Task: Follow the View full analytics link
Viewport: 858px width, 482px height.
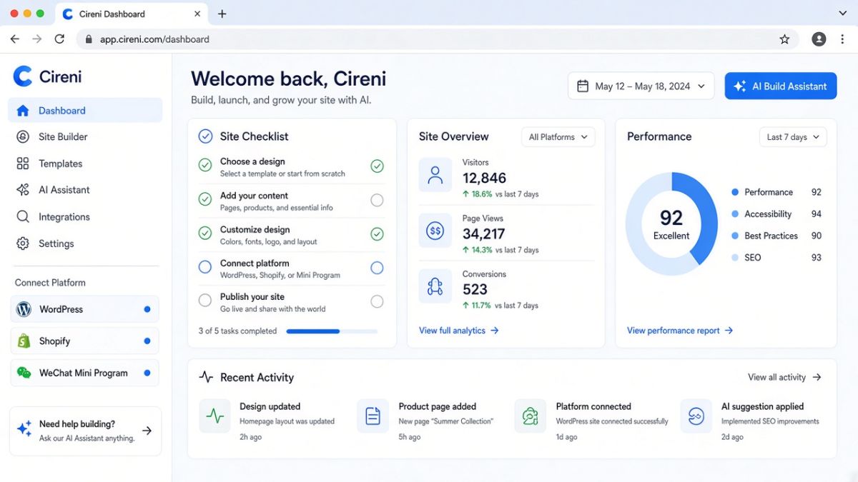Action: point(459,331)
